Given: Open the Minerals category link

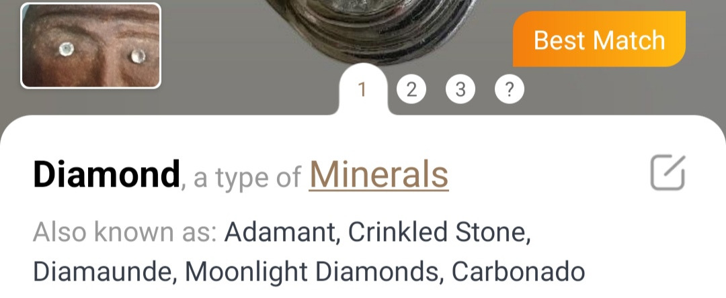Looking at the screenshot, I should click(378, 175).
